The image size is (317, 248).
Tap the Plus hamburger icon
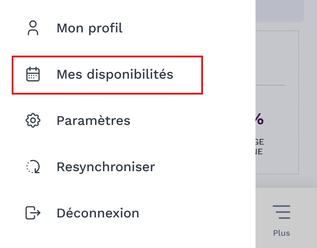click(x=282, y=212)
